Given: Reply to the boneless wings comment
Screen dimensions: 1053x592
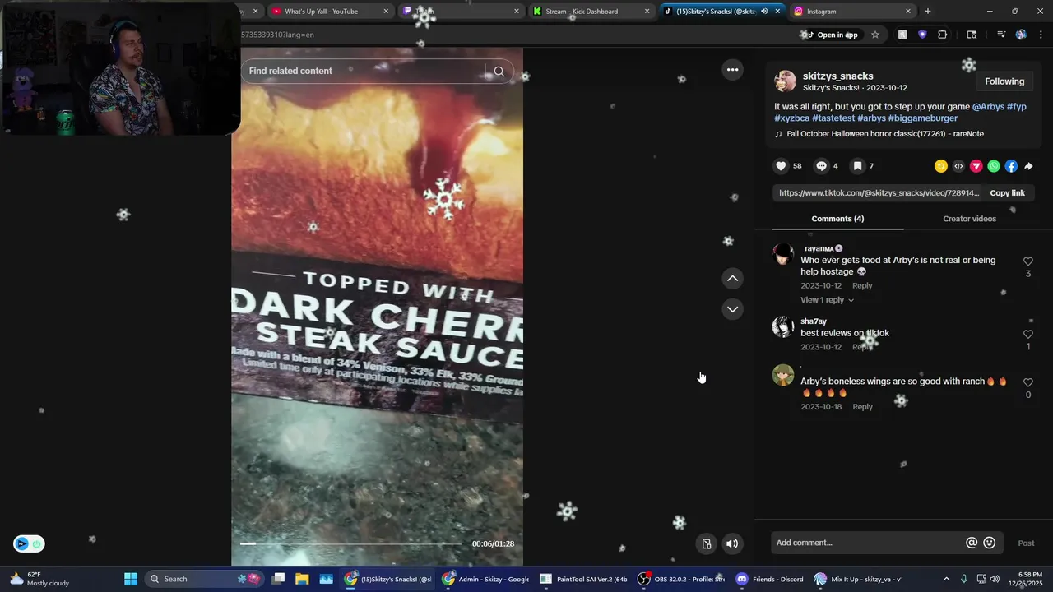Looking at the screenshot, I should pyautogui.click(x=862, y=407).
